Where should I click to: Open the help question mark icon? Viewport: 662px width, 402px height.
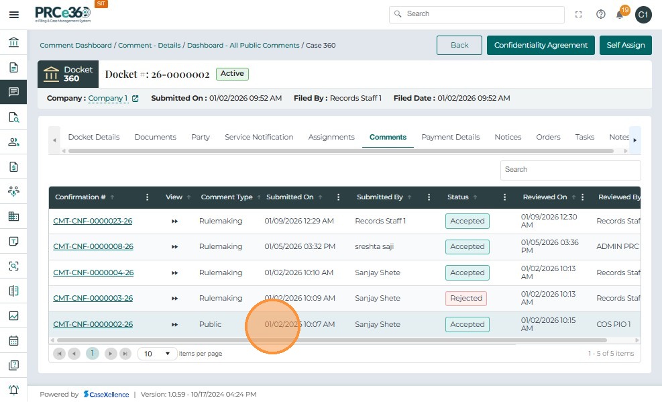click(600, 14)
